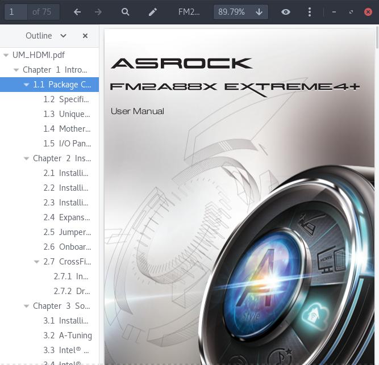Jump to 2.7.2 Dr... subsection

72,291
